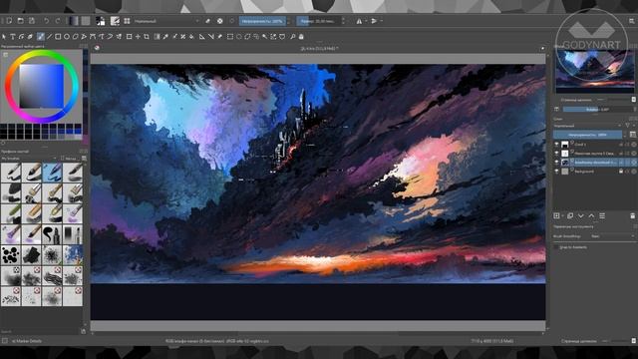Activate the Transform tool
This screenshot has width=638, height=359.
(x=129, y=37)
